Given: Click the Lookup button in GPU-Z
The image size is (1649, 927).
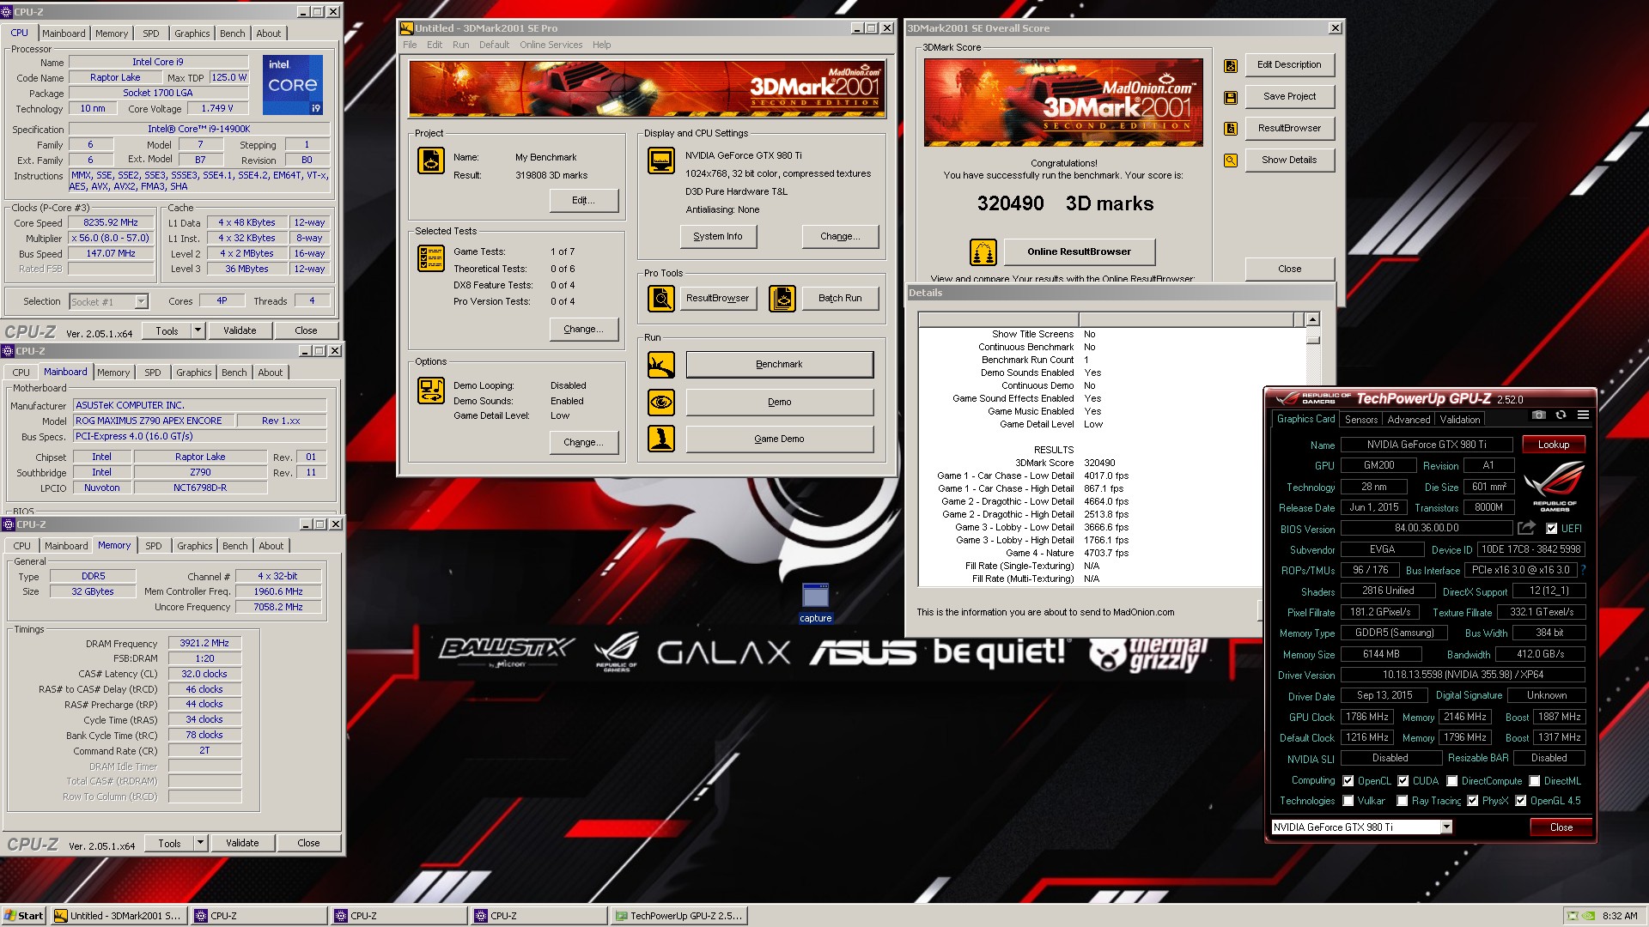Looking at the screenshot, I should pos(1554,445).
